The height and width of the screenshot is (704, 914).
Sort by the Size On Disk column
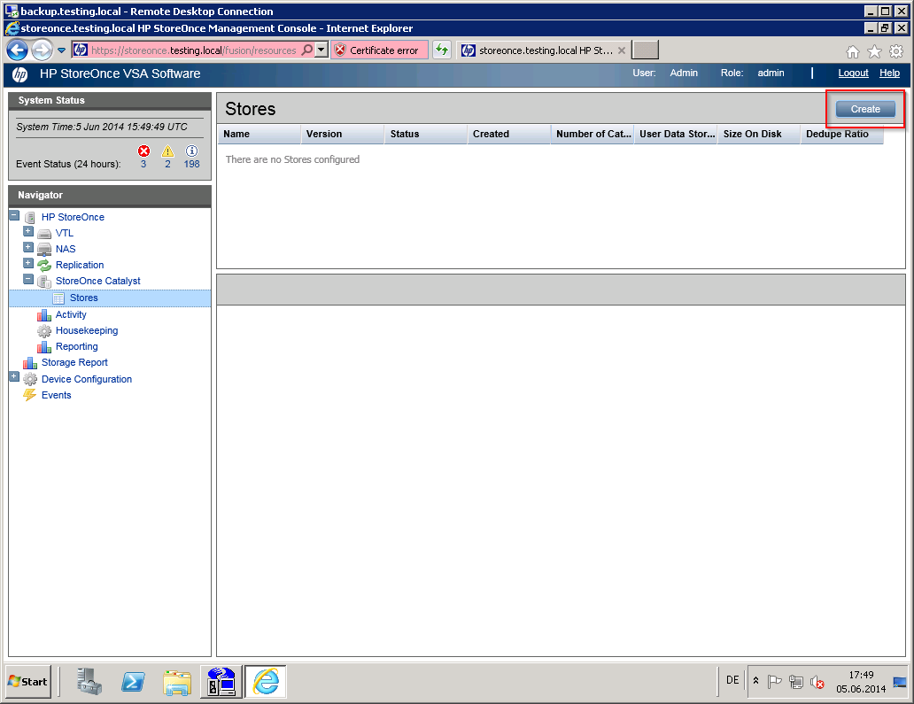pyautogui.click(x=759, y=134)
